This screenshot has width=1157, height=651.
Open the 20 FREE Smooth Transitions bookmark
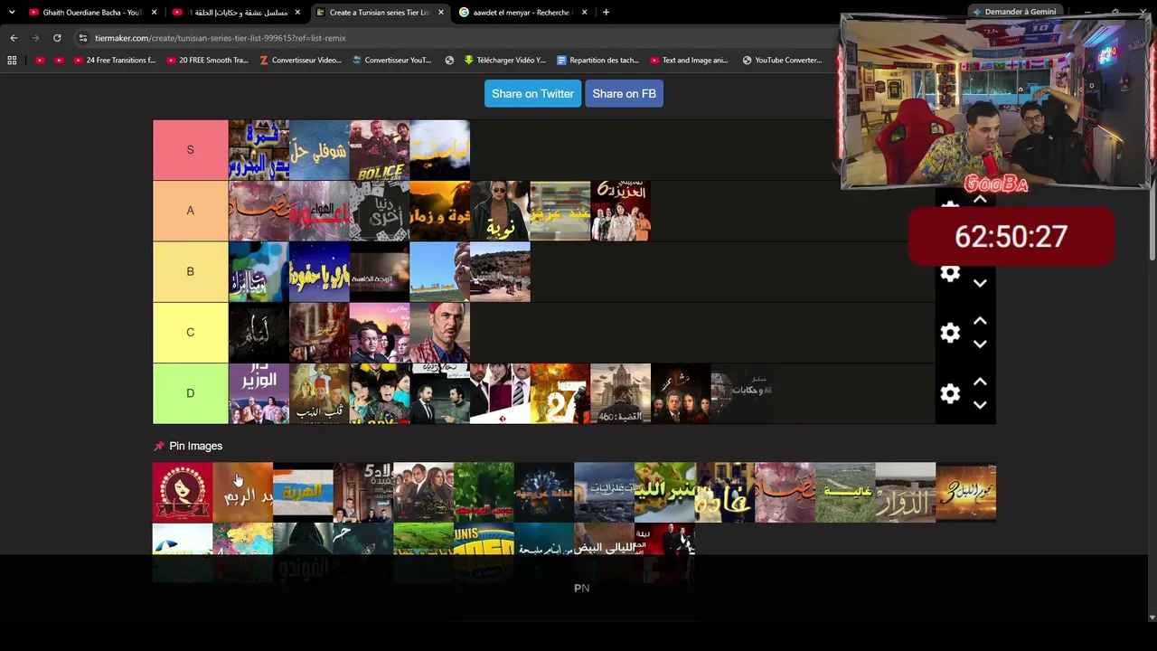click(207, 61)
